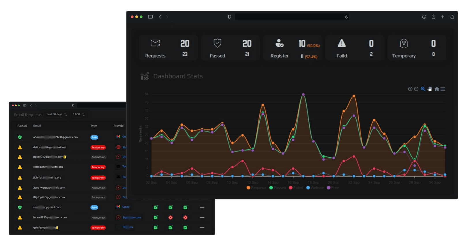Image resolution: width=468 pixels, height=245 pixels.
Task: Go back in dashboard browser window
Action: 160,17
